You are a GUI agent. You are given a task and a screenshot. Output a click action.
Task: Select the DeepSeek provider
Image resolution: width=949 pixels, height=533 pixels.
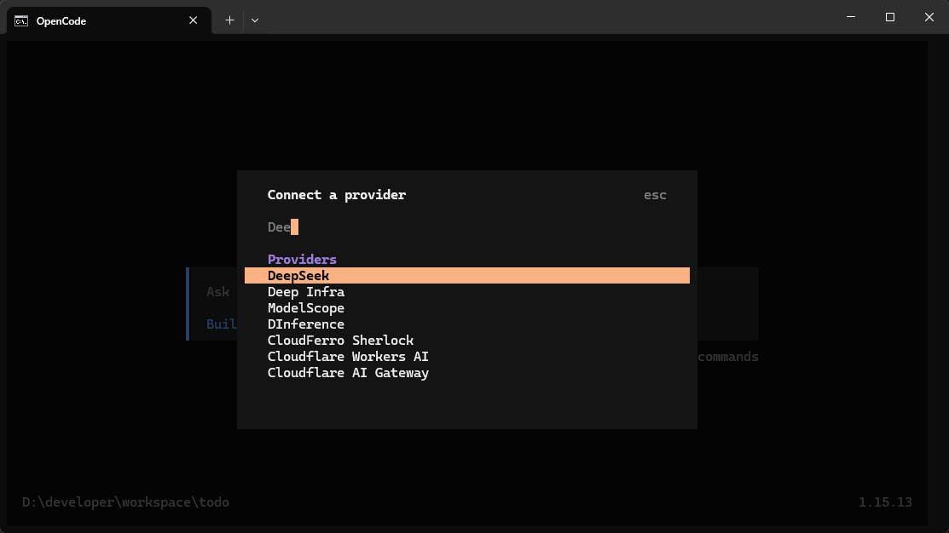466,276
